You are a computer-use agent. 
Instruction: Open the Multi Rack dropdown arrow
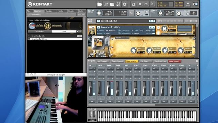click(x=98, y=21)
